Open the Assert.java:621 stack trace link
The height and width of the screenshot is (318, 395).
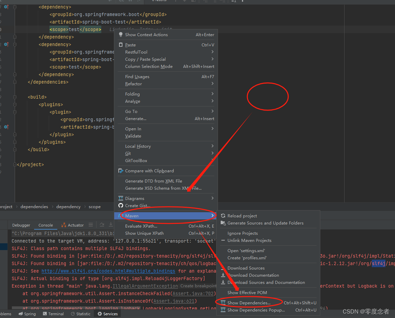click(x=174, y=301)
